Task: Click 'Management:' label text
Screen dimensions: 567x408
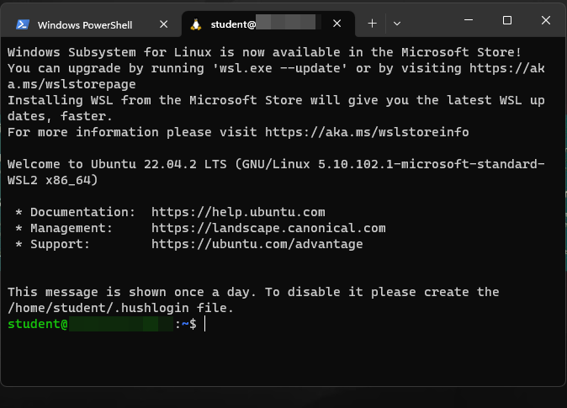Action: (x=72, y=228)
